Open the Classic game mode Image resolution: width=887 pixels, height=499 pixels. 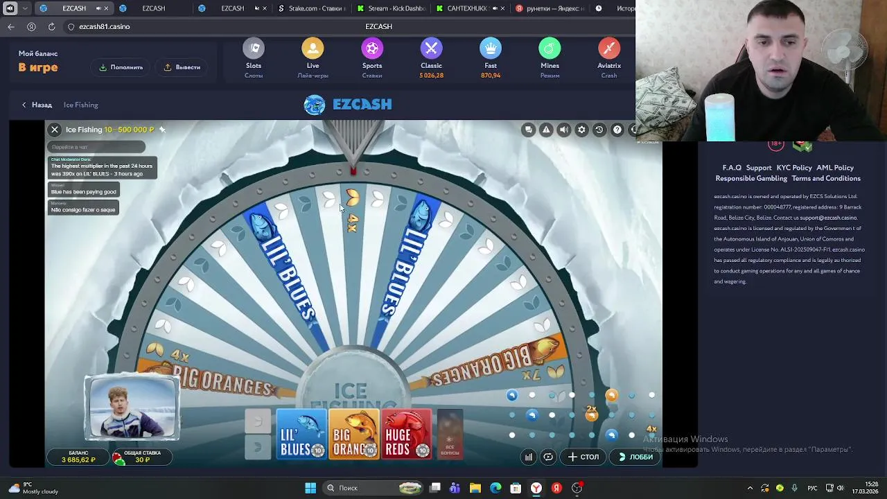431,49
